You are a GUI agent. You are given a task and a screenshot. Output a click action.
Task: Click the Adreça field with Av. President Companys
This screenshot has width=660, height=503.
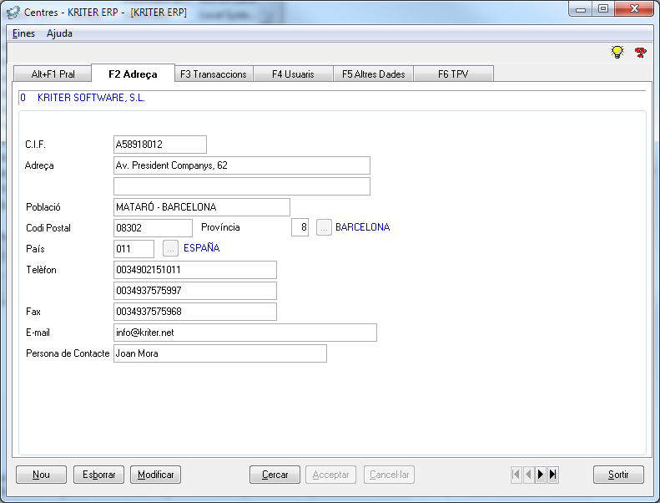click(242, 165)
